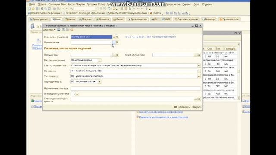
Task: Switch to Покупка tab
Action: tap(85, 19)
